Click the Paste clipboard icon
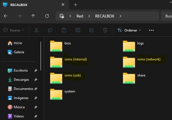Image resolution: width=172 pixels, height=120 pixels. coord(64,30)
